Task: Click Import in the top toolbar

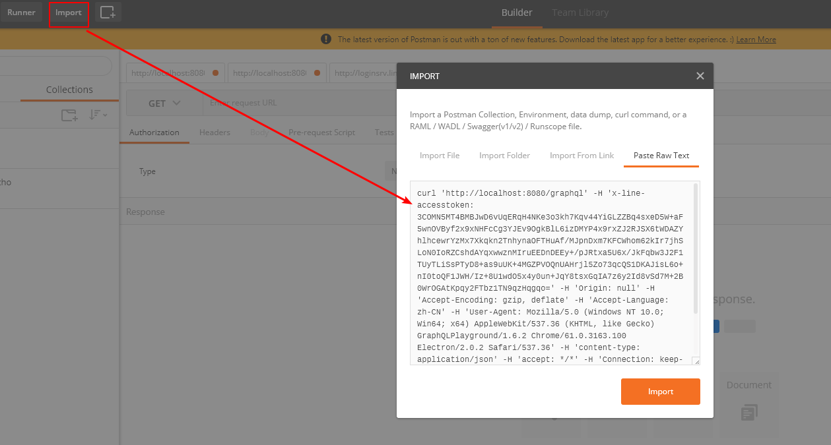Action: pyautogui.click(x=69, y=13)
